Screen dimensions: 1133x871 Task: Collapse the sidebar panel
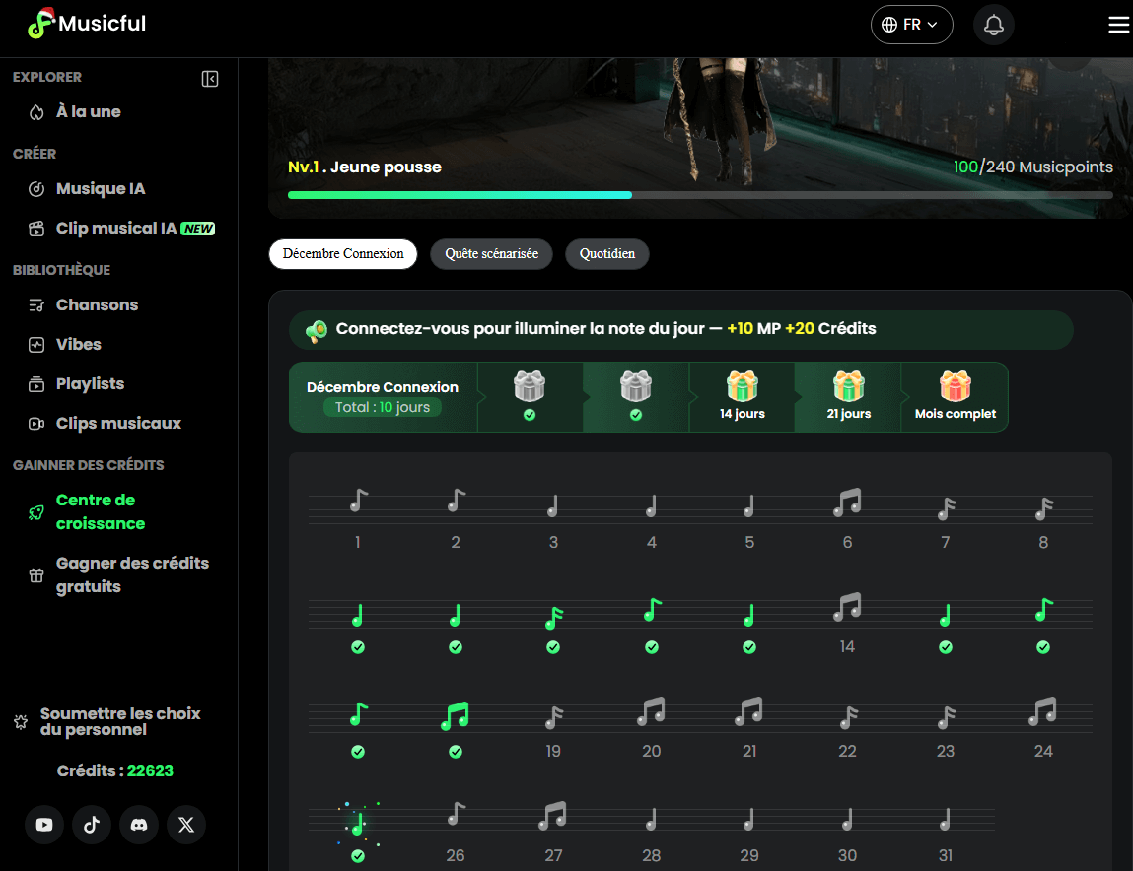point(210,79)
